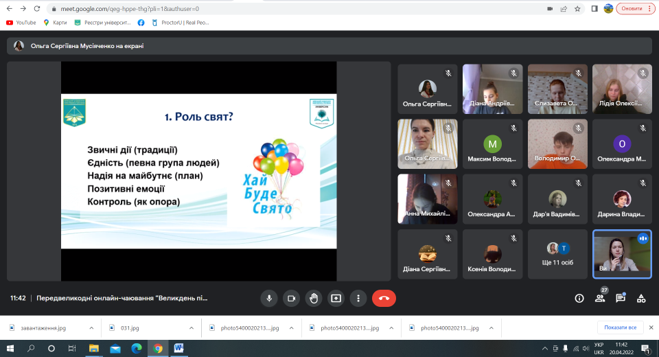Toggle the microphone in Meet controls
Screen dimensions: 659x357
pyautogui.click(x=269, y=298)
